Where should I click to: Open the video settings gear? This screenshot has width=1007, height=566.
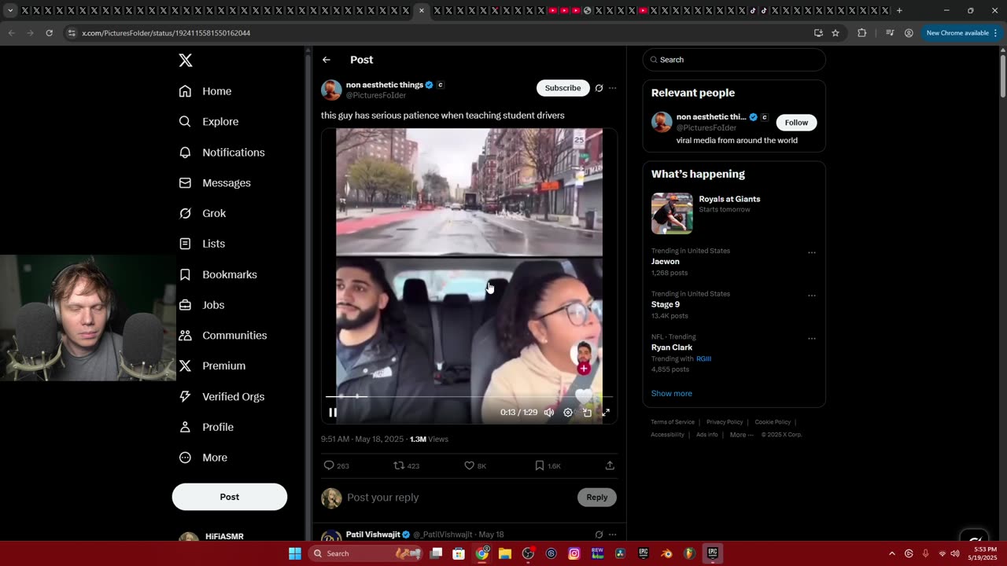click(568, 413)
